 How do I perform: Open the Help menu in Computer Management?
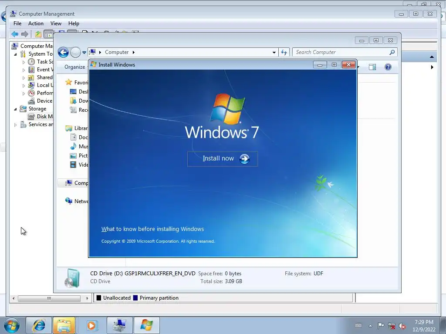coord(74,23)
